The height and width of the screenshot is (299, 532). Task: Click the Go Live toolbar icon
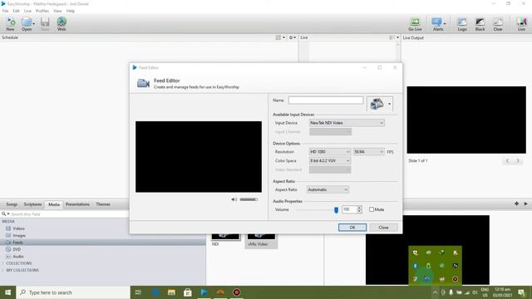[415, 24]
